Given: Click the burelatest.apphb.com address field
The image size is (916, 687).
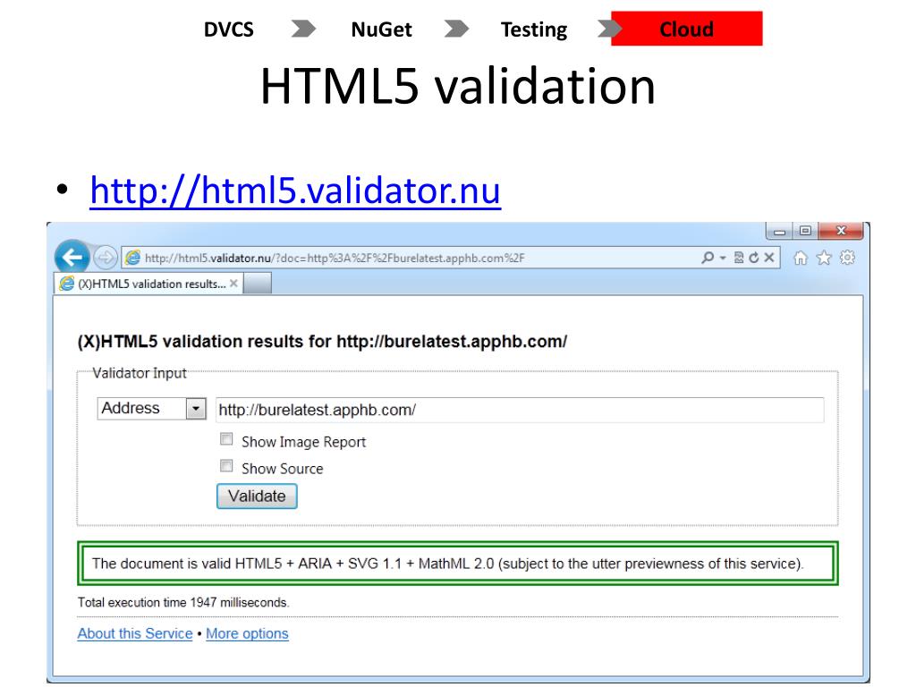Looking at the screenshot, I should [520, 410].
